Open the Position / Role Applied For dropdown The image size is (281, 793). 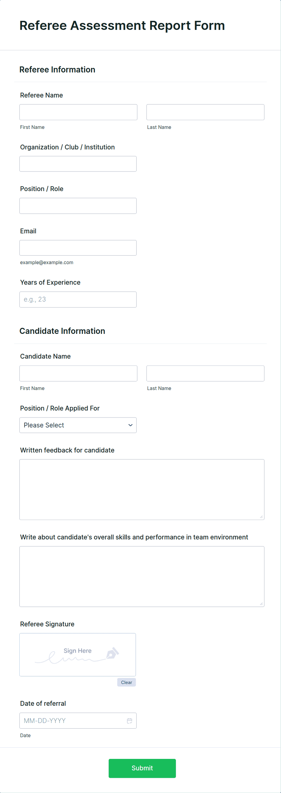tap(78, 425)
